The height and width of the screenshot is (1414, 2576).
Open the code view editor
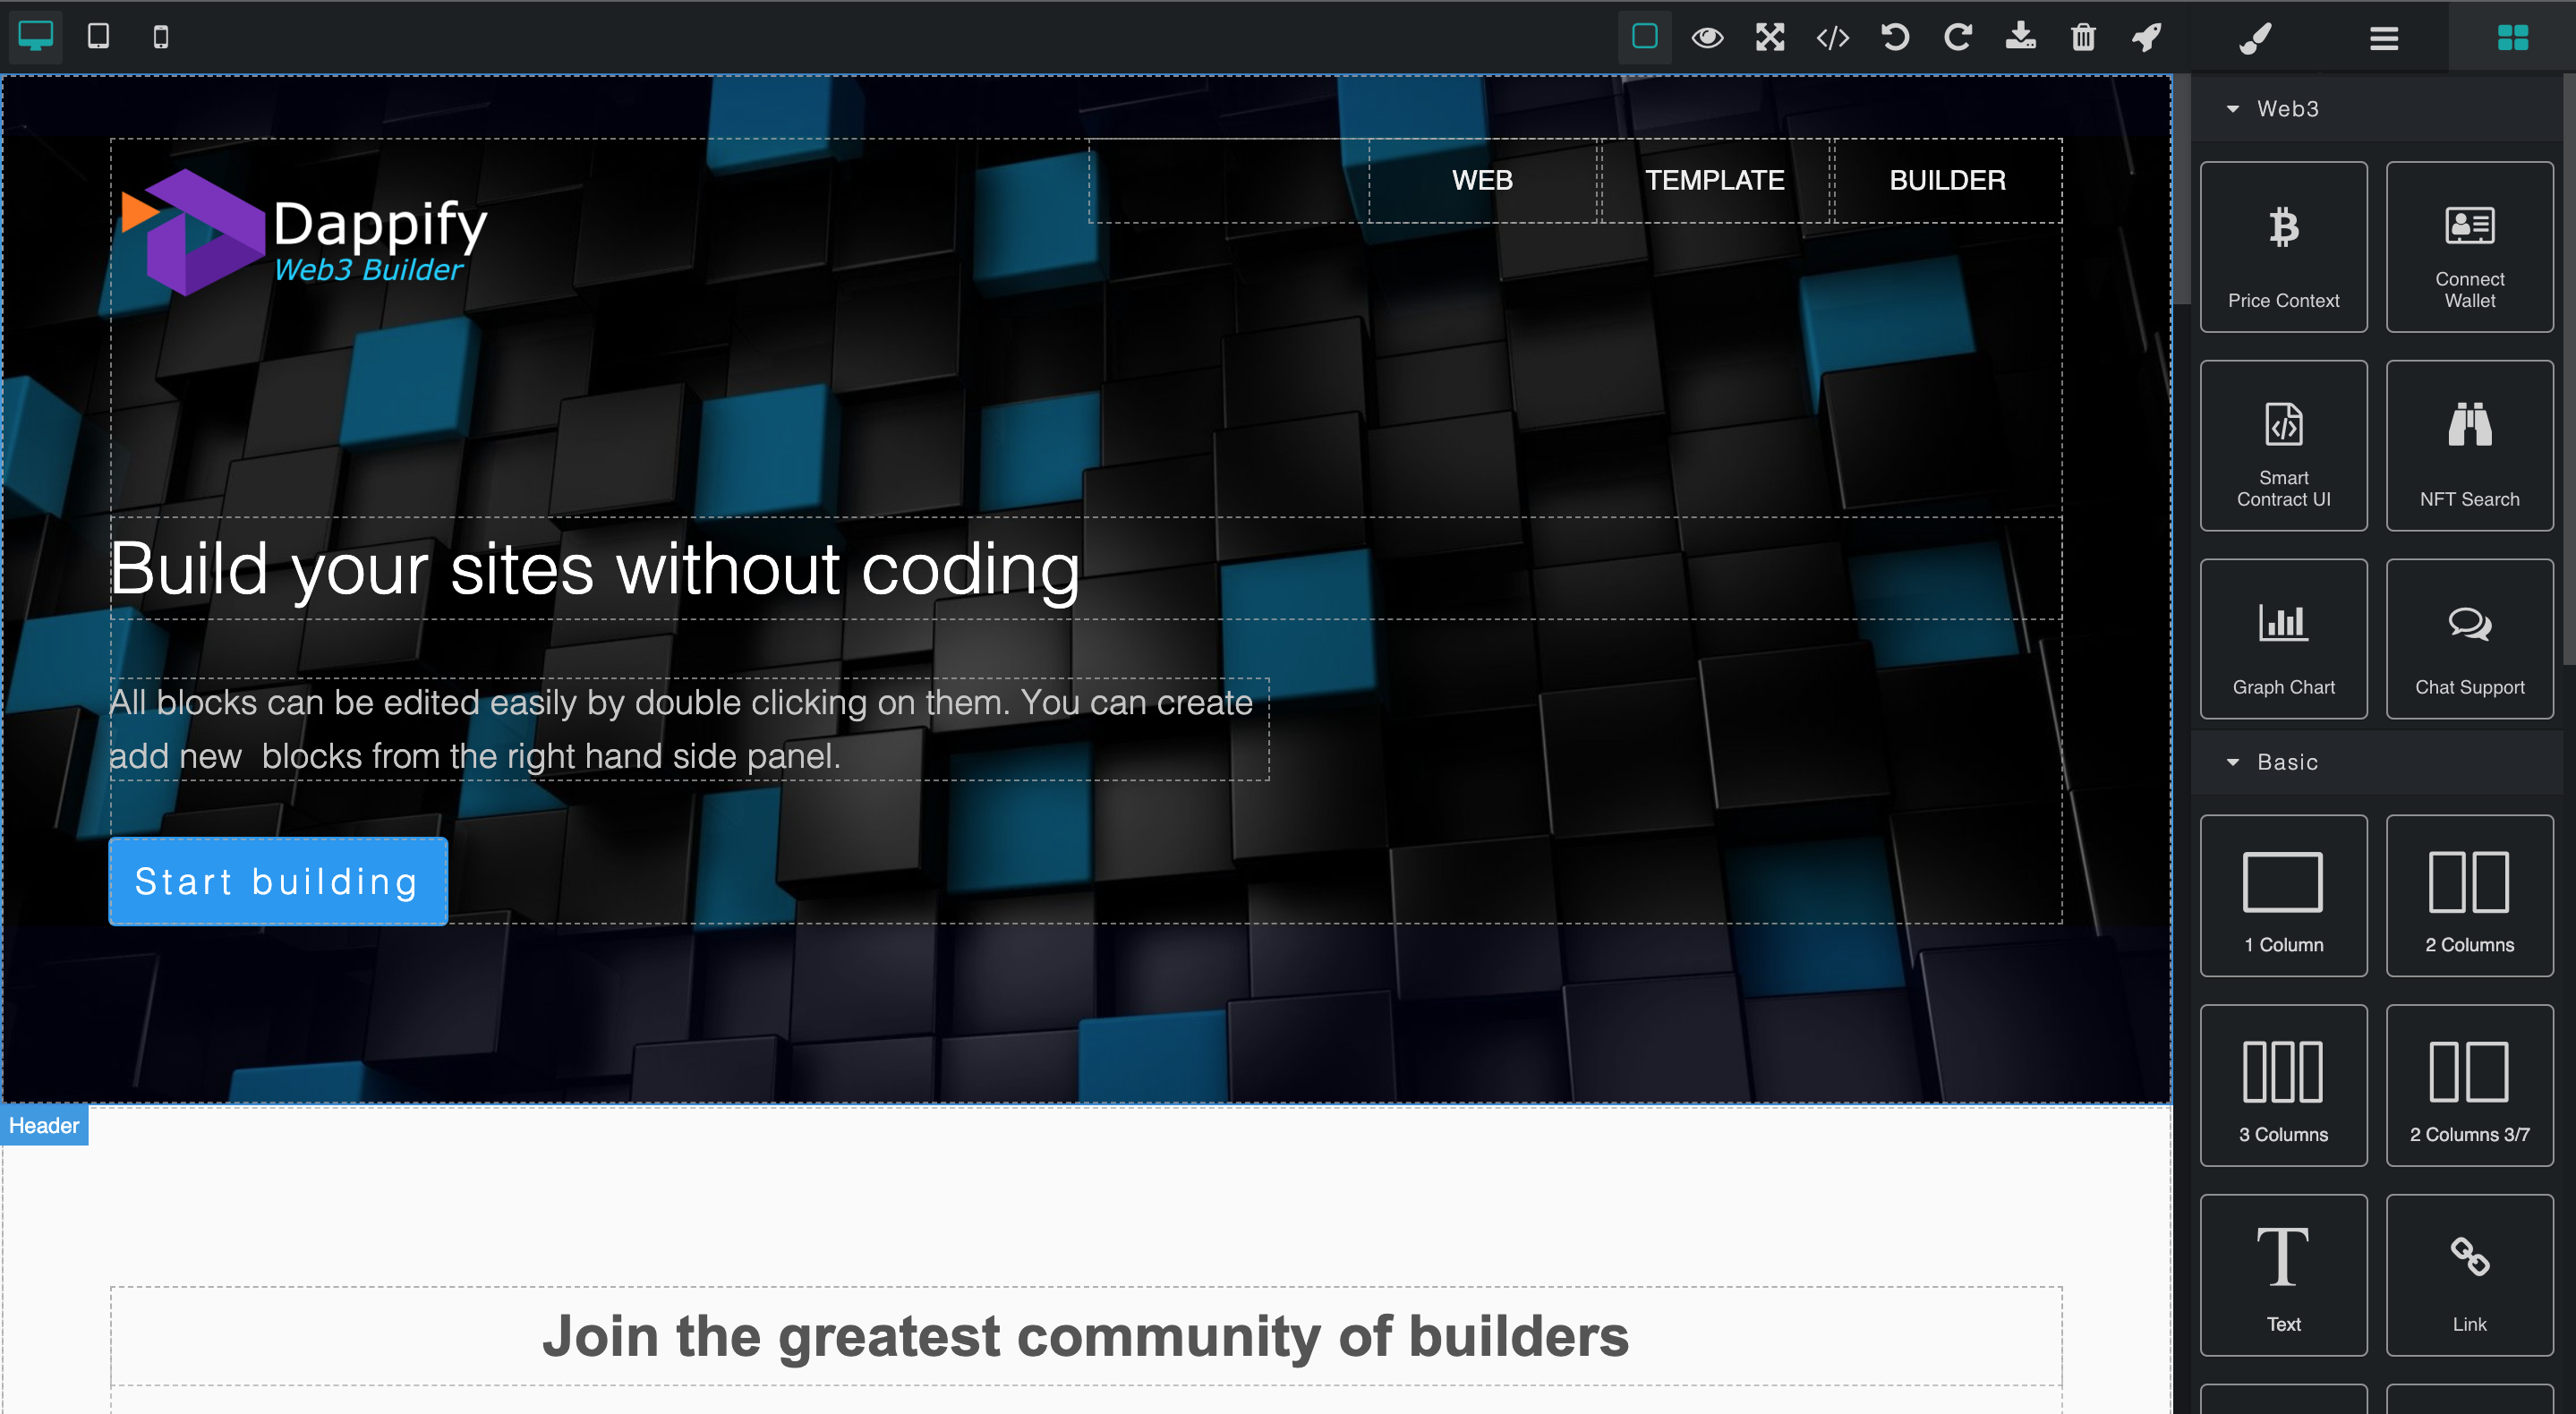tap(1832, 37)
